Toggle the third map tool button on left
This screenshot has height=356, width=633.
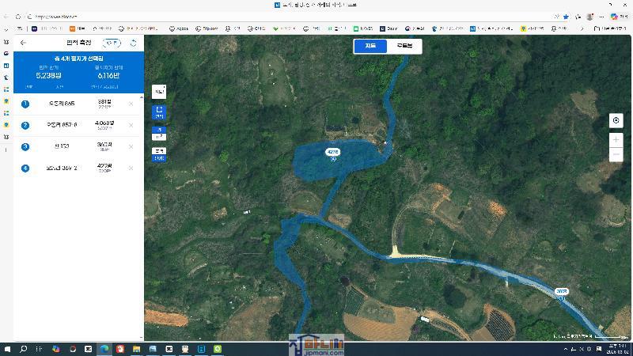(159, 133)
